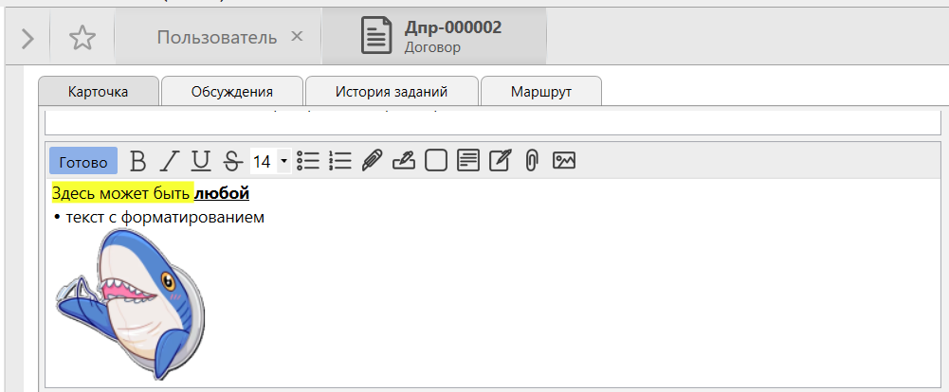
Task: Click the shark image in the editor
Action: pos(130,304)
